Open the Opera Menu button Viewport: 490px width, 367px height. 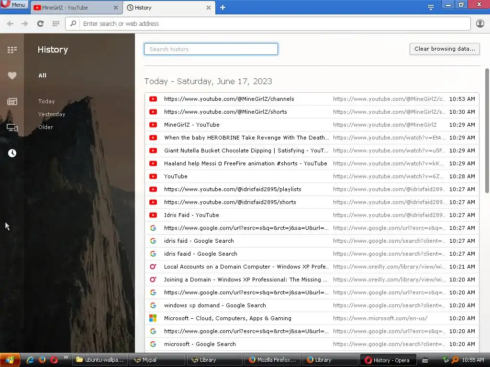point(14,4)
